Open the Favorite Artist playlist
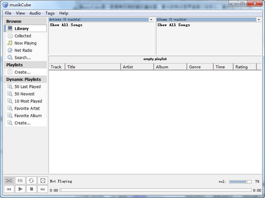This screenshot has height=198, width=265. coord(26,108)
